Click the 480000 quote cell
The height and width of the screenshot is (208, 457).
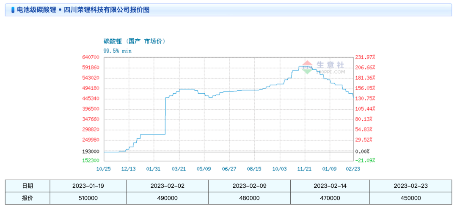pos(250,198)
